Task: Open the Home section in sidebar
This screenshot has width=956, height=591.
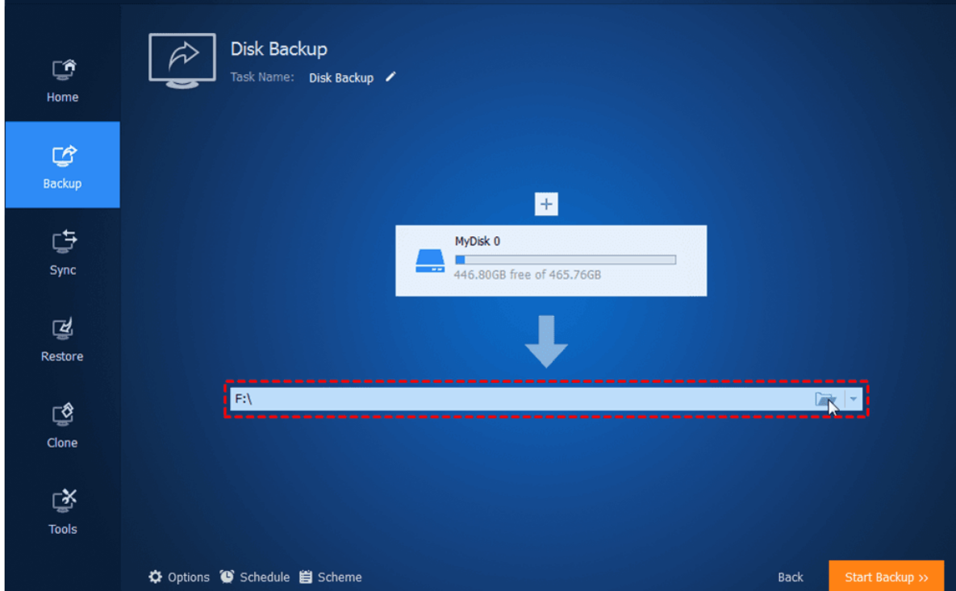Action: point(62,81)
